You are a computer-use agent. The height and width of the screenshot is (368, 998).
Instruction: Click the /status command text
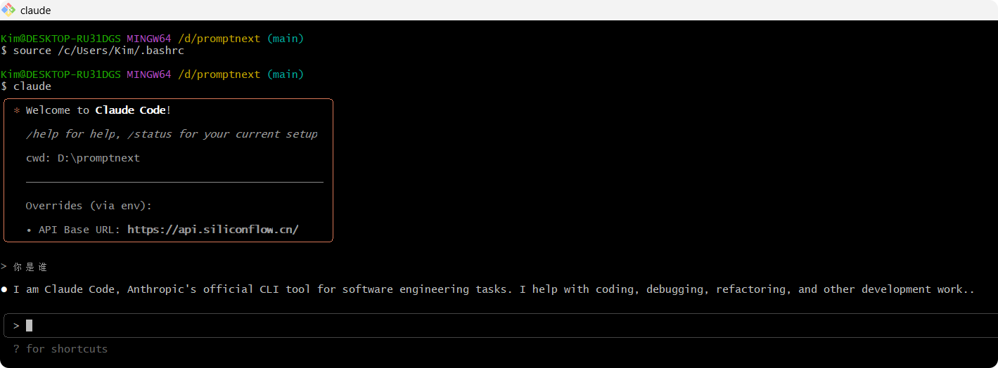(x=149, y=134)
